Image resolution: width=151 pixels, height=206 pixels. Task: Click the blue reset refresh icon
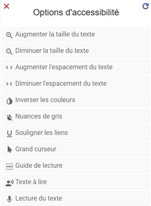tap(146, 6)
